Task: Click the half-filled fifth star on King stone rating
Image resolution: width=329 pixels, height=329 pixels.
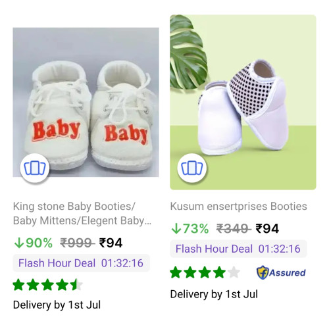Action: tap(76, 285)
